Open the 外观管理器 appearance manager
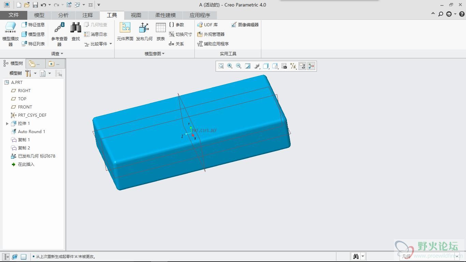This screenshot has height=262, width=466. 211,34
